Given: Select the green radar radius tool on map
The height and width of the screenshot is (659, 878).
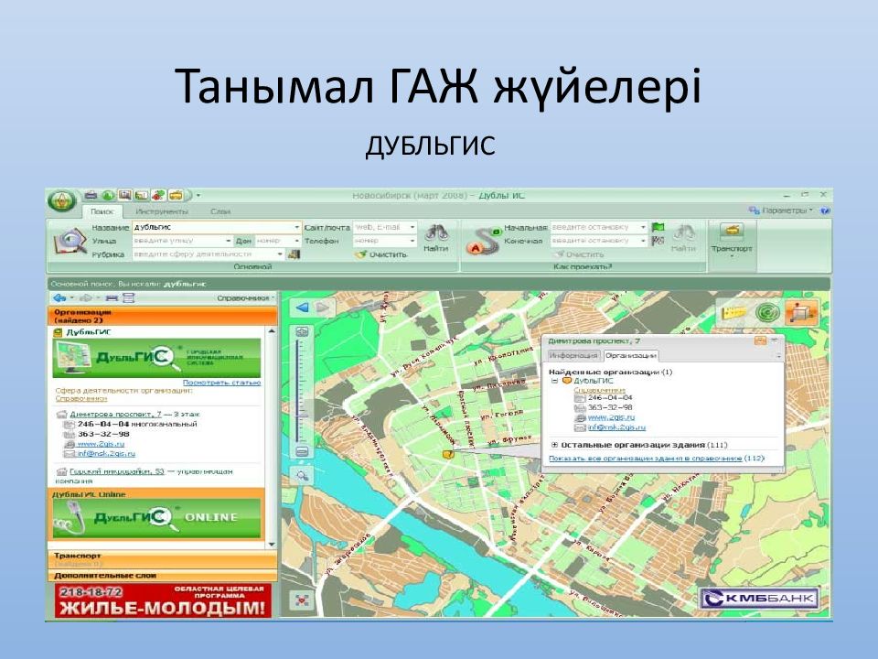Looking at the screenshot, I should point(767,313).
